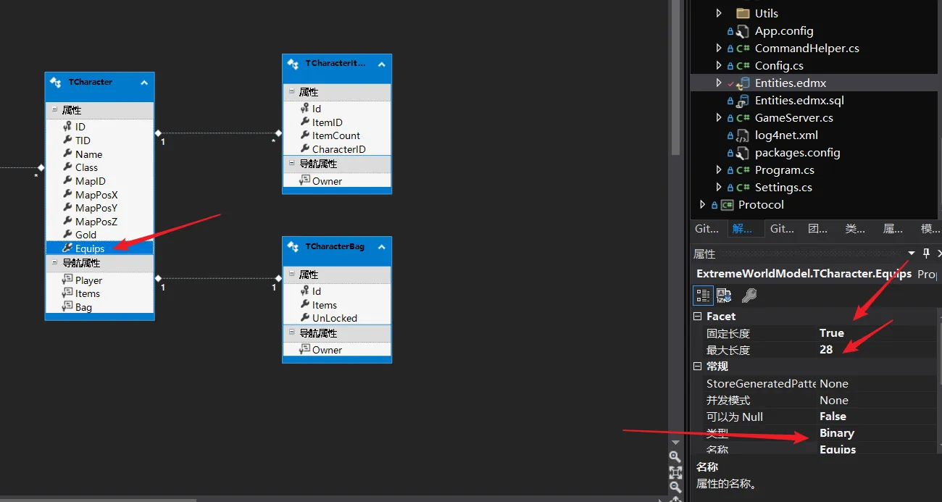Collapse the 常规 category in Properties

(x=698, y=367)
